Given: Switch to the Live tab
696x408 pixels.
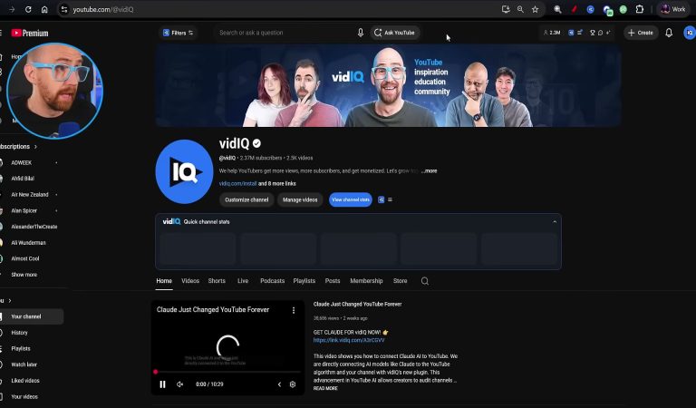Looking at the screenshot, I should click(243, 281).
